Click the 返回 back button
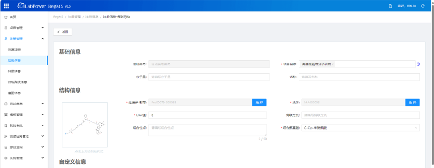 (62, 32)
